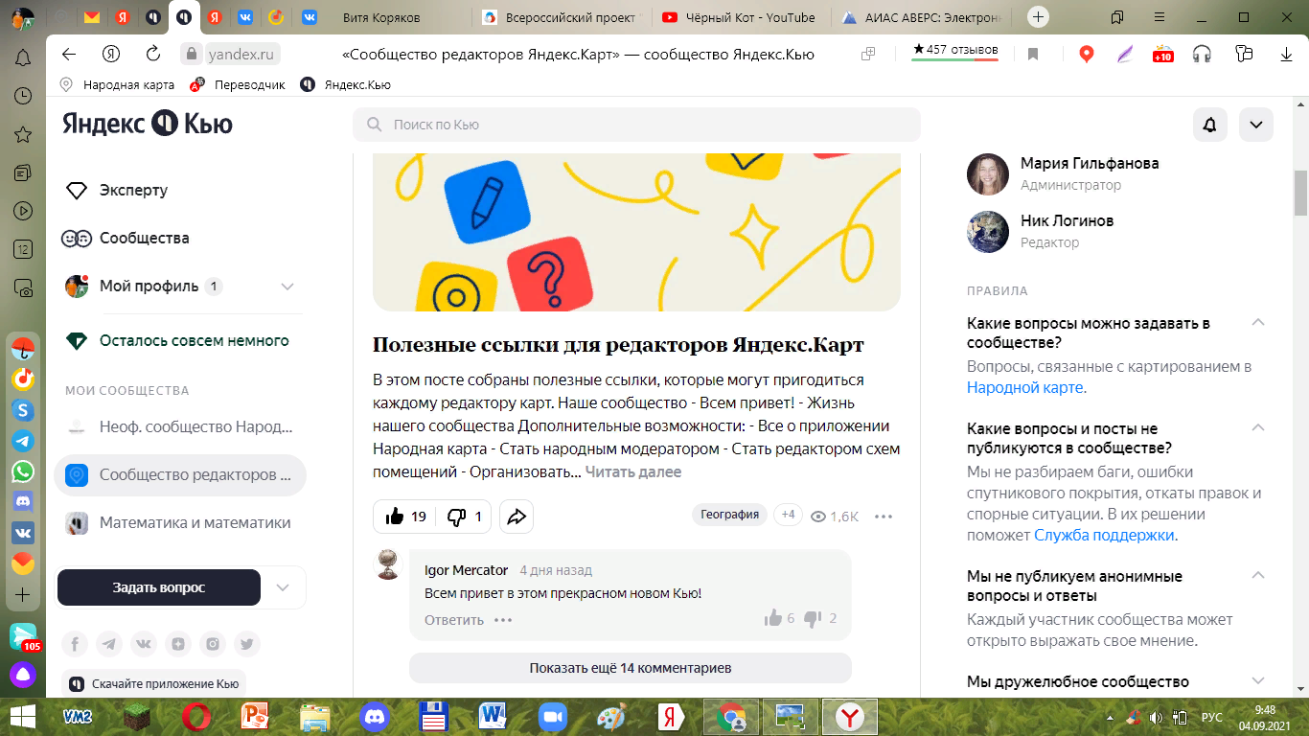Click the Задать вопрос button
Screen dimensions: 1309x736
[158, 587]
